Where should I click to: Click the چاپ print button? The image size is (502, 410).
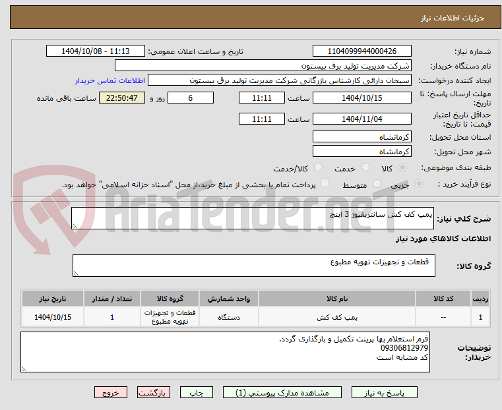coord(197,392)
